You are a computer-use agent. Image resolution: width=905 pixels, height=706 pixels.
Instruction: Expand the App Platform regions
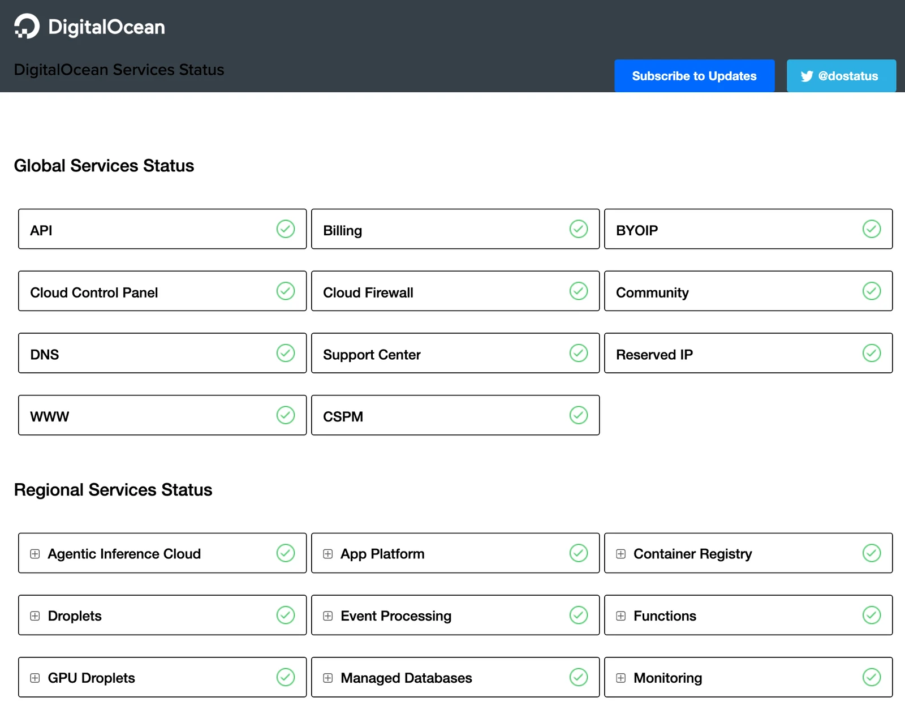328,554
